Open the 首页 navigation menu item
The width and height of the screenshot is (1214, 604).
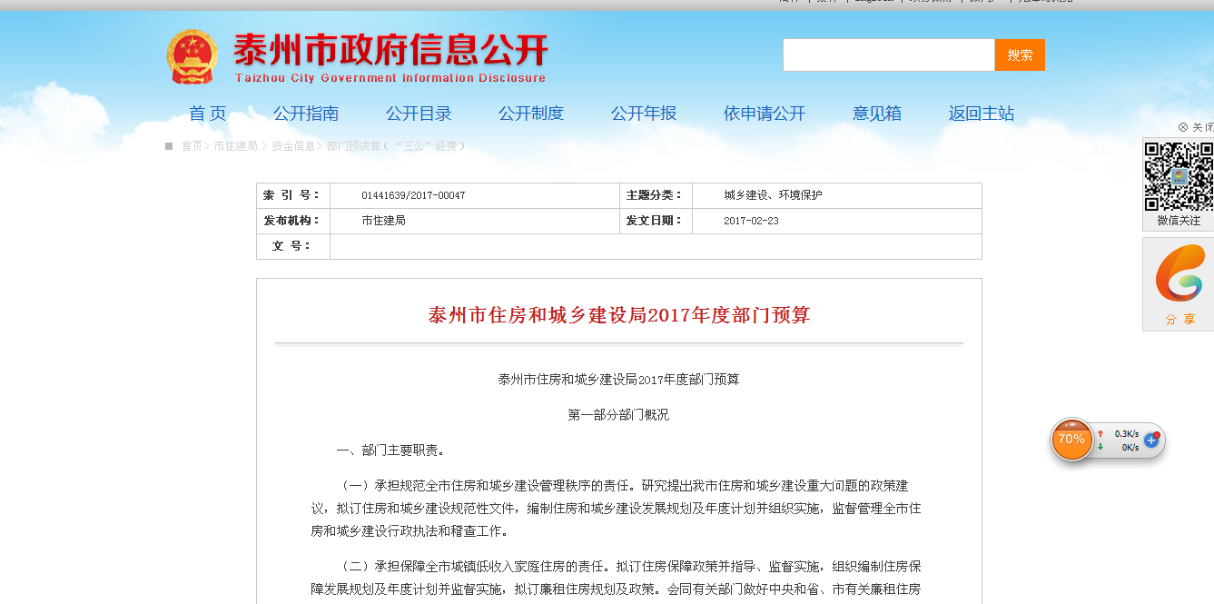[x=207, y=114]
